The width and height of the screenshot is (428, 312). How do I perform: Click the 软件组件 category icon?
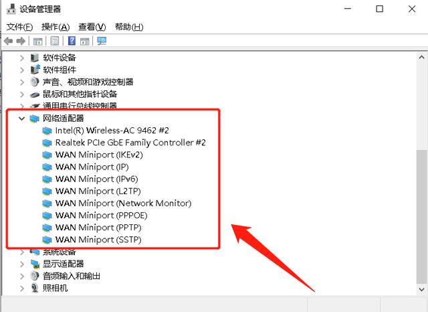(x=35, y=70)
